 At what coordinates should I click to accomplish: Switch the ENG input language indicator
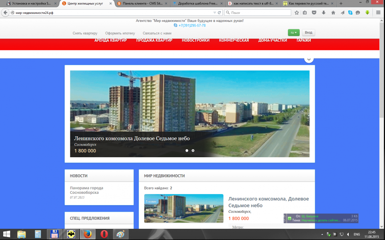click(x=357, y=234)
